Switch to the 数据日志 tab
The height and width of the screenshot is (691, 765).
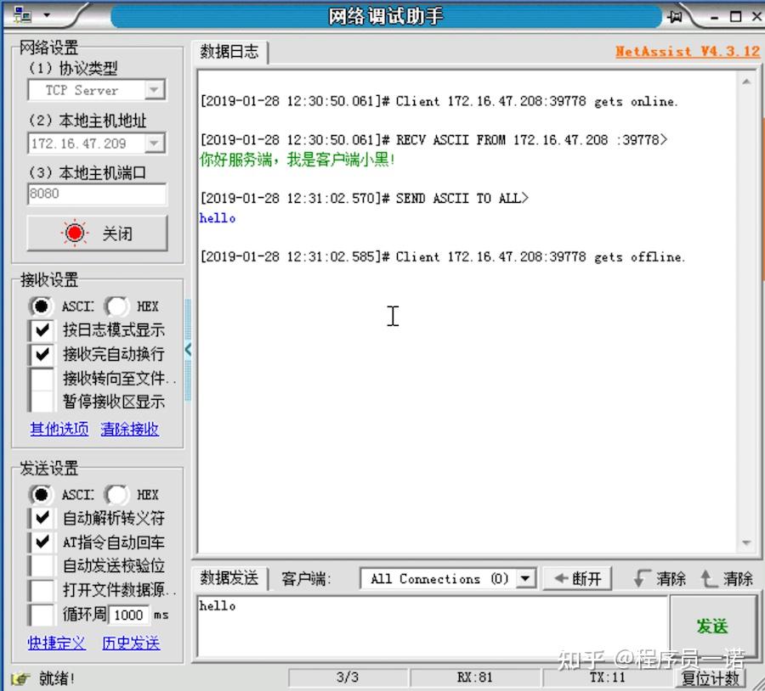click(x=228, y=52)
